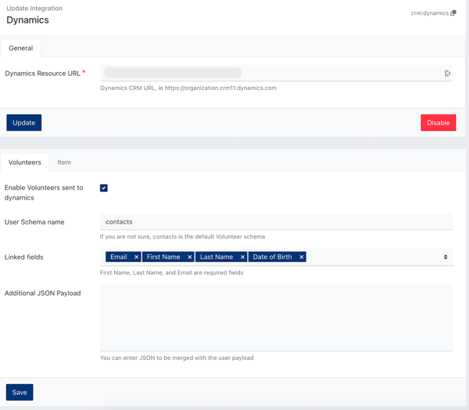Click the required fields hint text
The width and height of the screenshot is (469, 410).
point(171,272)
